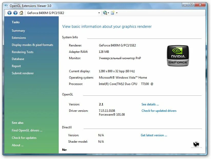Open the Rendering Tests task

[23, 52]
